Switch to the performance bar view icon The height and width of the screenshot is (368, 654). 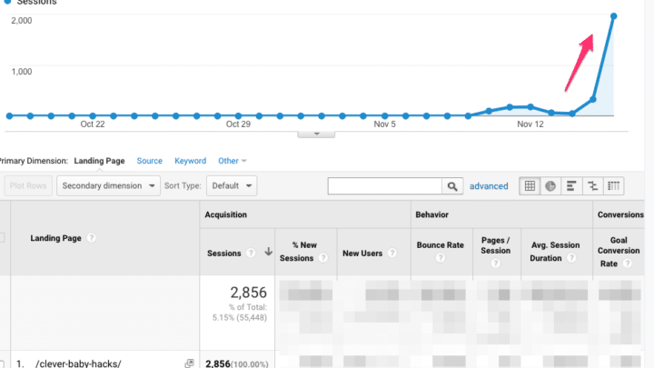click(571, 186)
